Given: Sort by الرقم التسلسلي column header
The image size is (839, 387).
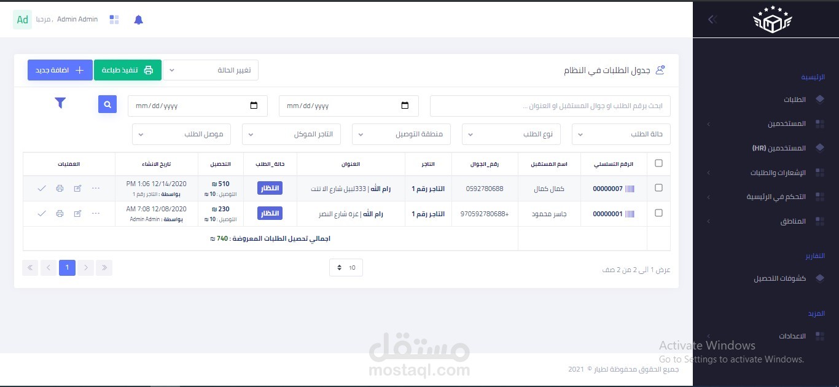Looking at the screenshot, I should (614, 164).
